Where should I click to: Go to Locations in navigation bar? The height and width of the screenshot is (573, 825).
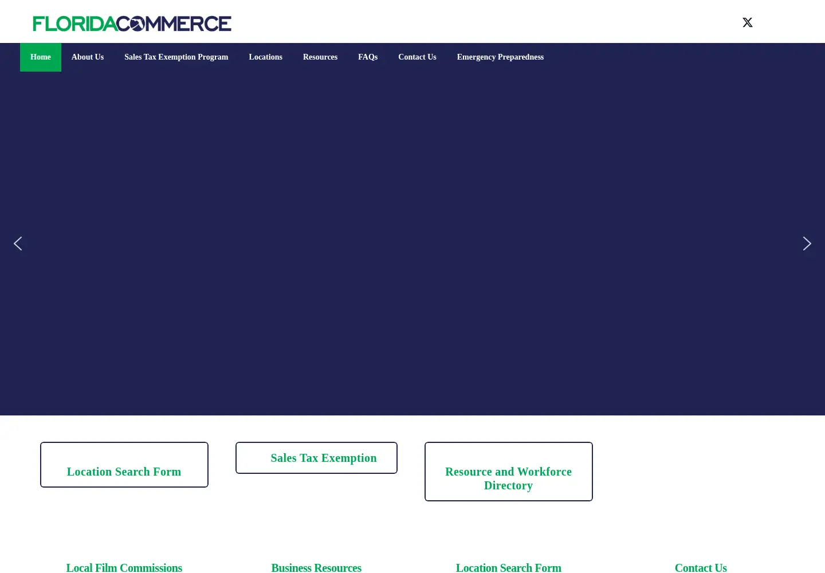pos(266,57)
